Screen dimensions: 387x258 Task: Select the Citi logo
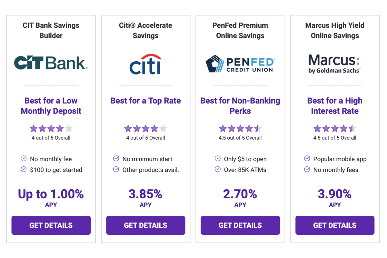tap(145, 64)
